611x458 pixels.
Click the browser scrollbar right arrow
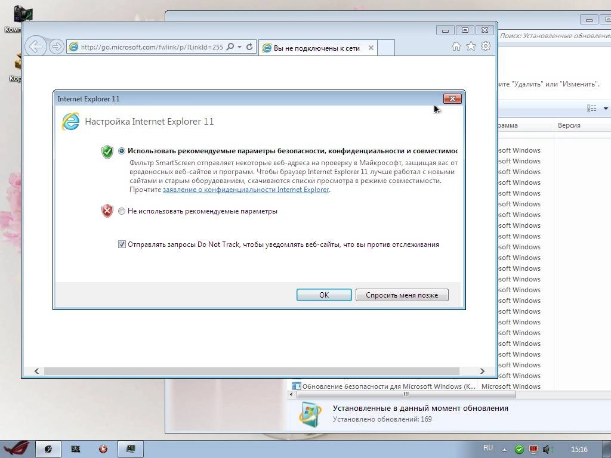click(482, 371)
